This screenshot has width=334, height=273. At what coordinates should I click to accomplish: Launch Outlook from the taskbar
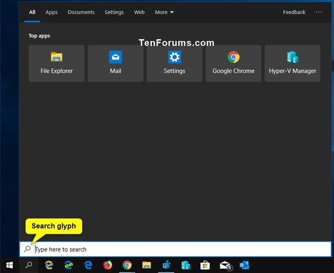click(244, 265)
